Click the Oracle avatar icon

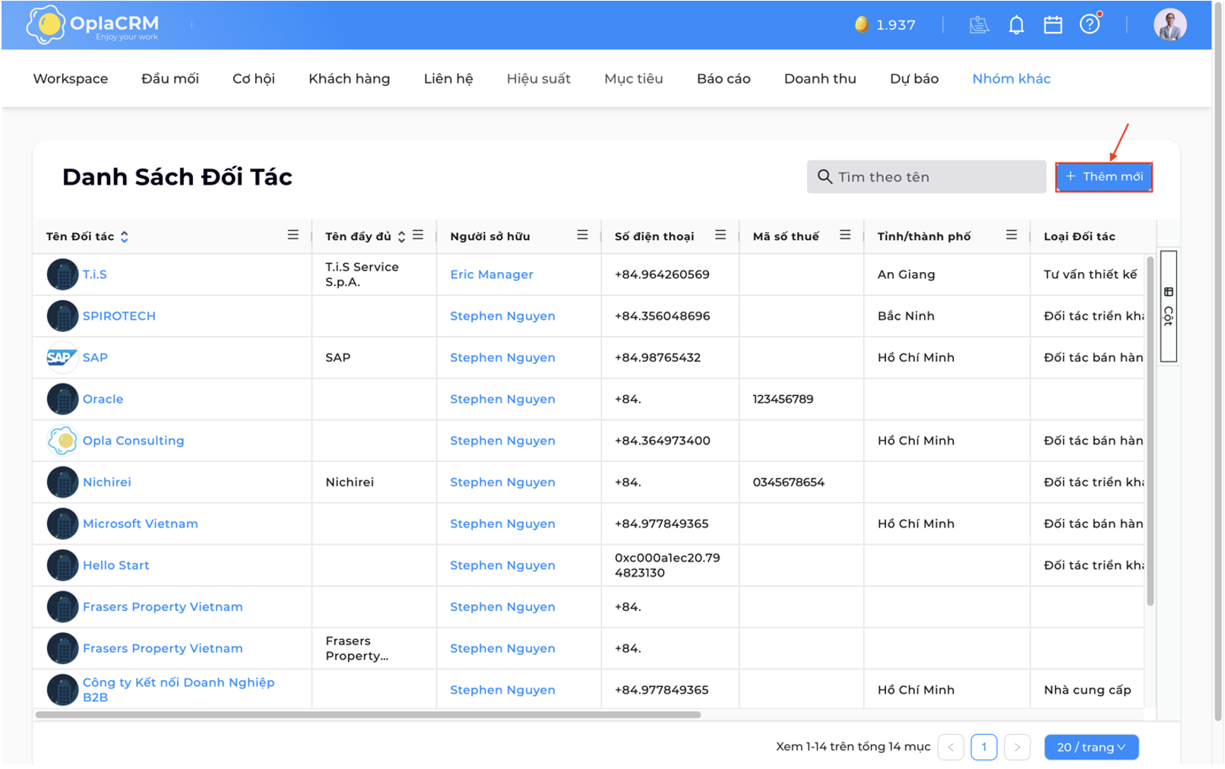click(62, 399)
